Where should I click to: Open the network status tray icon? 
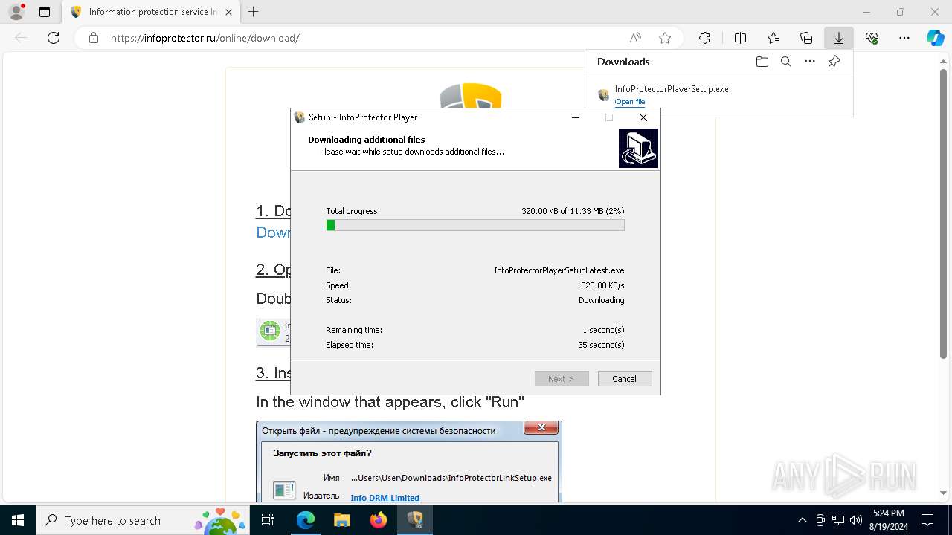click(838, 520)
